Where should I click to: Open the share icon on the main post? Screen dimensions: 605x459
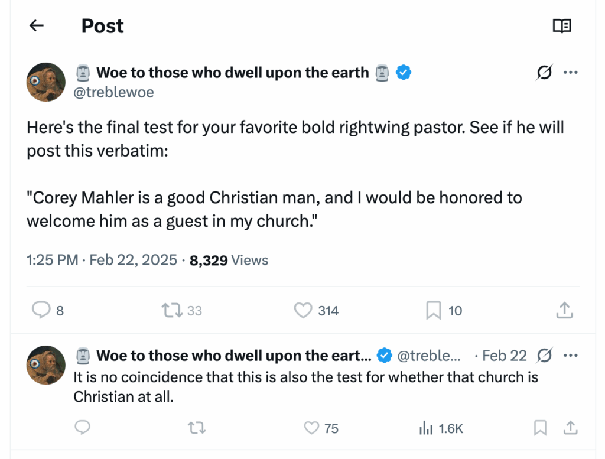[x=564, y=310]
